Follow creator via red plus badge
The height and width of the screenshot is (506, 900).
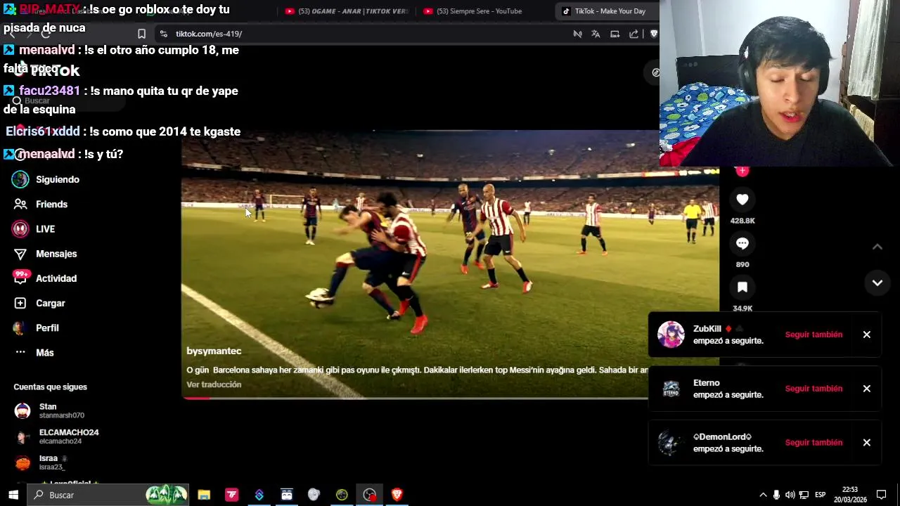click(x=742, y=171)
